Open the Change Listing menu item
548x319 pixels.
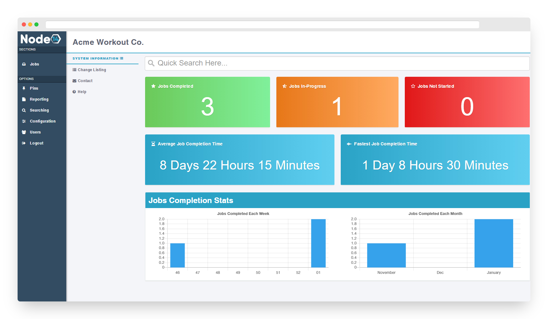click(92, 70)
